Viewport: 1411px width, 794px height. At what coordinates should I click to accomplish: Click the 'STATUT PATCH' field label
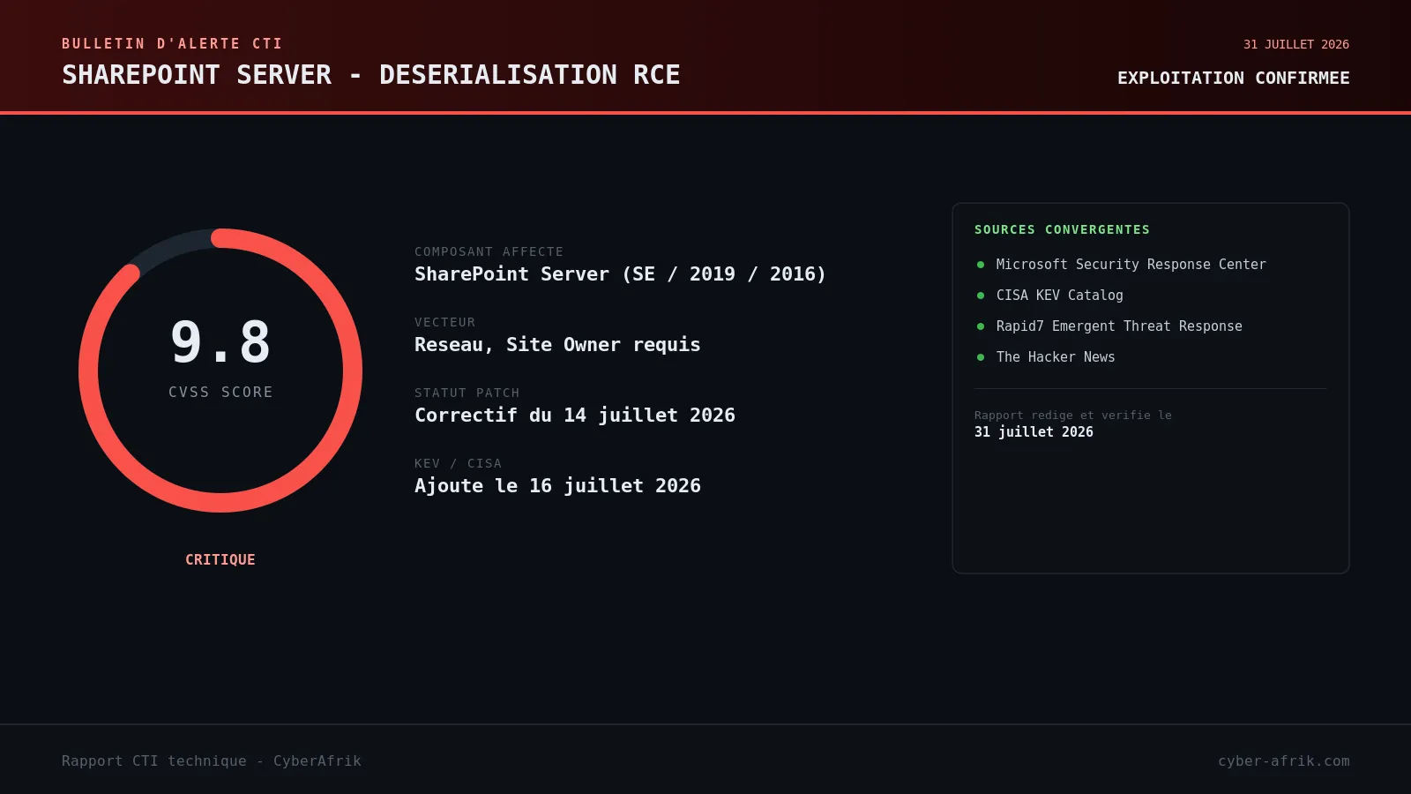467,393
